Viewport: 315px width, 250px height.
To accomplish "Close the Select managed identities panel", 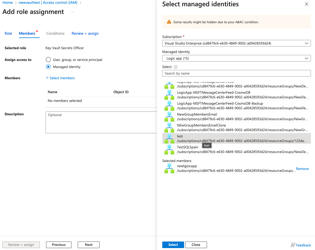I will click(307, 4).
